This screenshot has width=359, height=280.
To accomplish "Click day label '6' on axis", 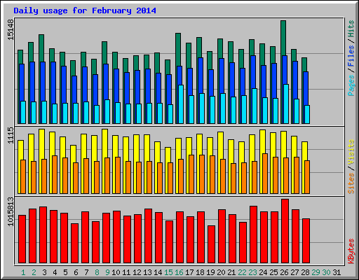I will (x=76, y=272).
